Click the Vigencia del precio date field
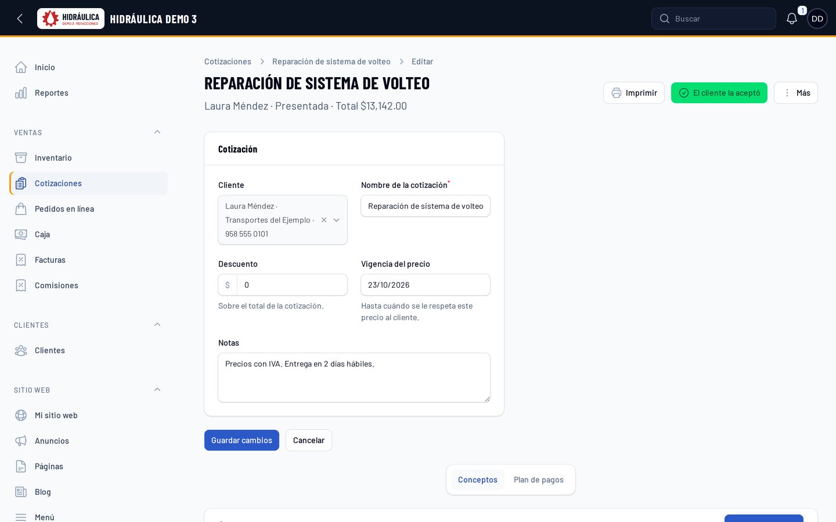Viewport: 836px width, 522px height. click(426, 285)
